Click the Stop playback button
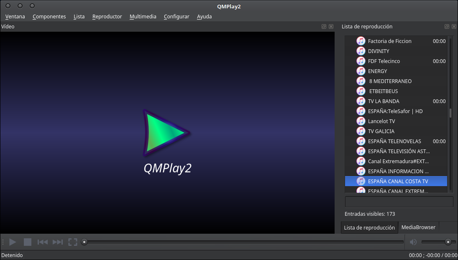This screenshot has height=260, width=458. pos(28,242)
